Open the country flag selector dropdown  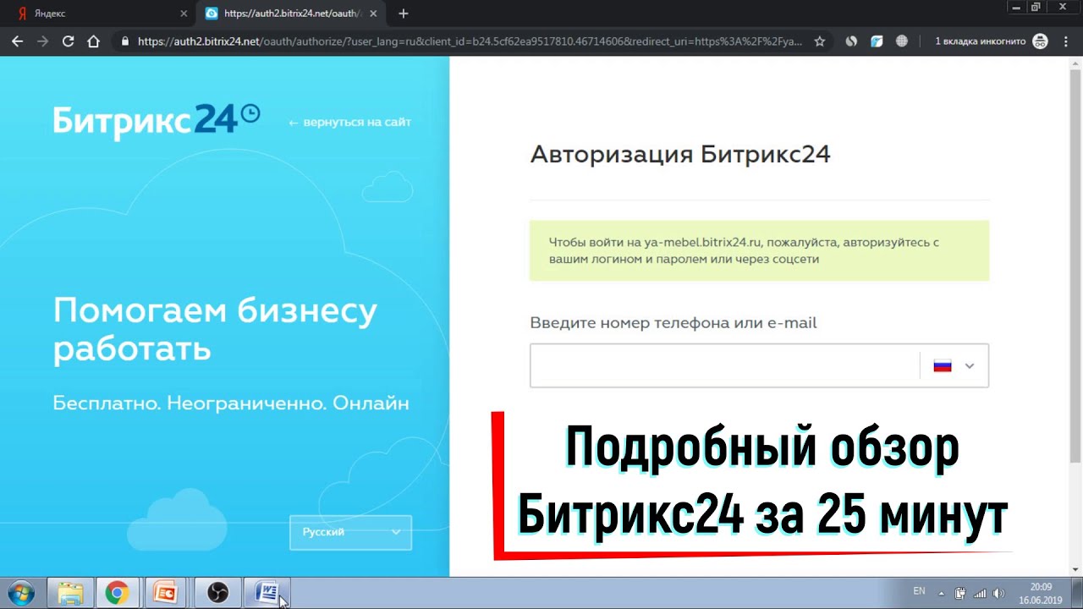pyautogui.click(x=954, y=365)
